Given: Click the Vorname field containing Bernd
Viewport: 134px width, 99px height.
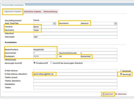Looking at the screenshot, I should (75, 27).
